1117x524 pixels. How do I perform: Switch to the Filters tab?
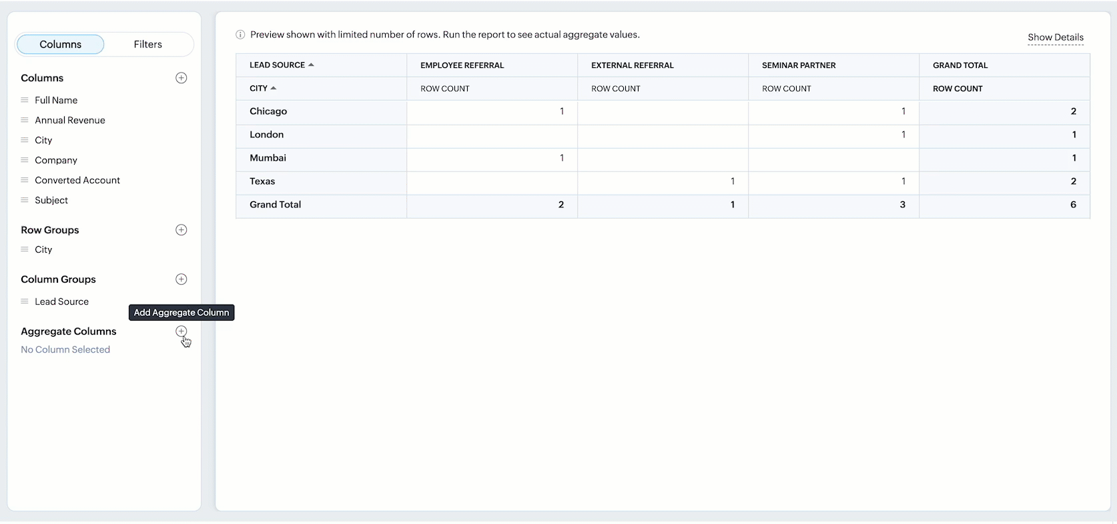pos(147,44)
